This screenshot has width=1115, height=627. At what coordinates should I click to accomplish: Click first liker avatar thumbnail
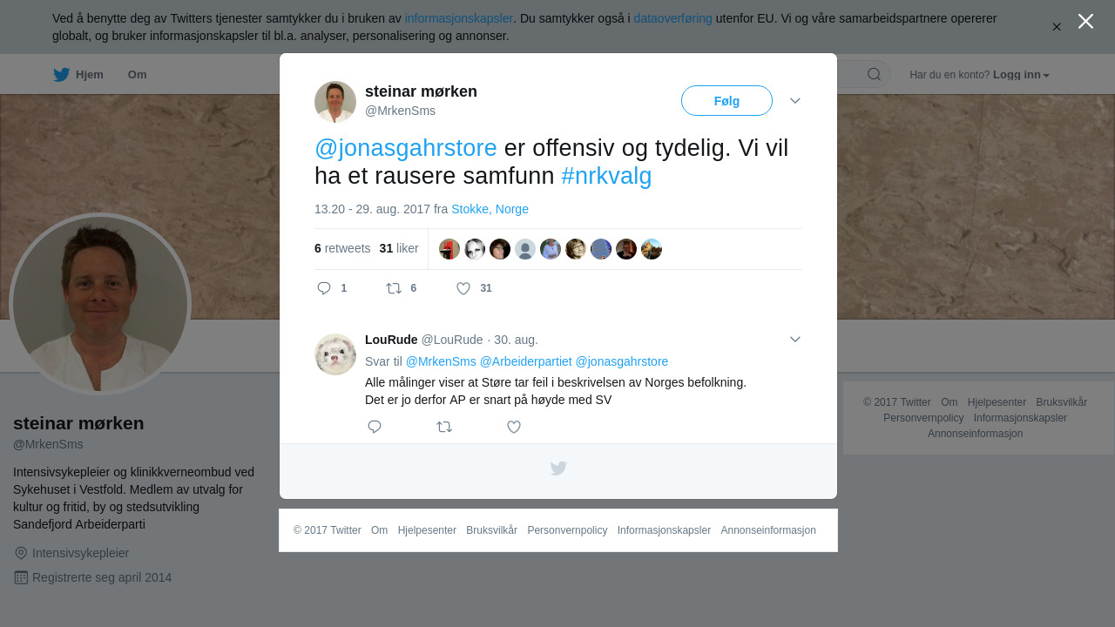(x=449, y=249)
